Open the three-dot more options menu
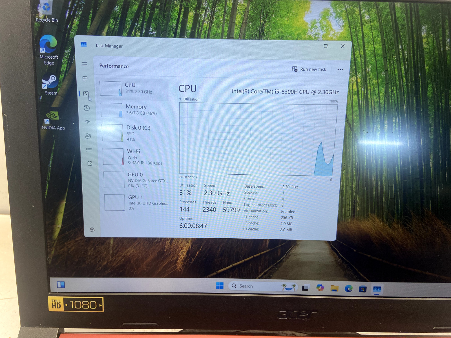This screenshot has width=451, height=338. coord(340,70)
